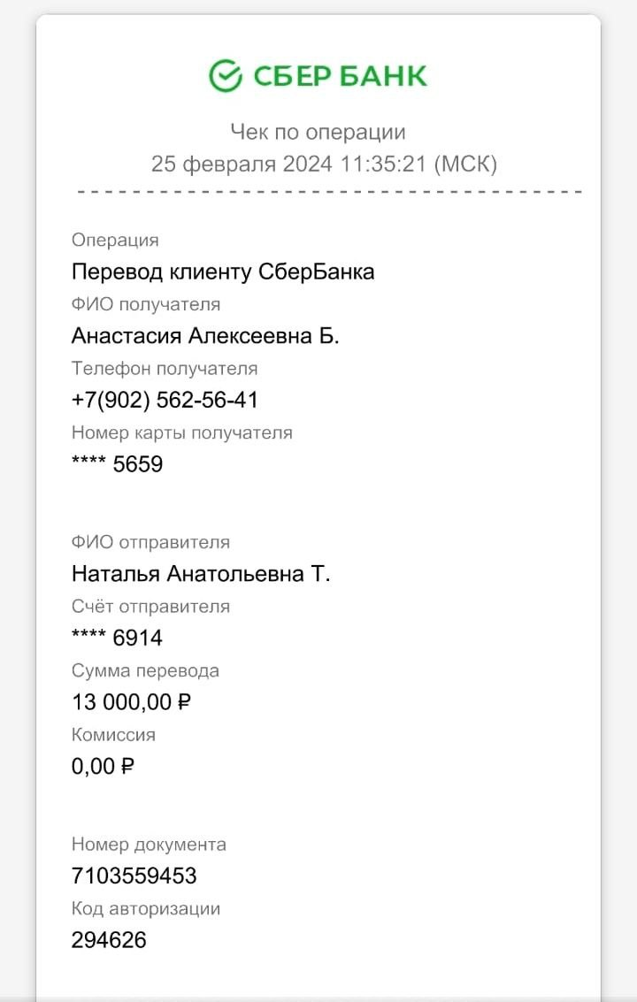Click the СБЕР БАНК logo text

tap(340, 77)
